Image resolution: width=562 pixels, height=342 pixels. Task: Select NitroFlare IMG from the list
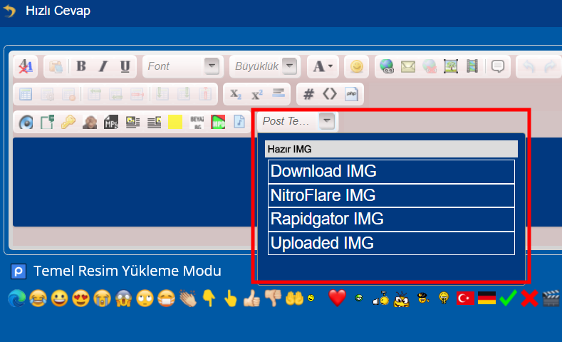tap(391, 195)
